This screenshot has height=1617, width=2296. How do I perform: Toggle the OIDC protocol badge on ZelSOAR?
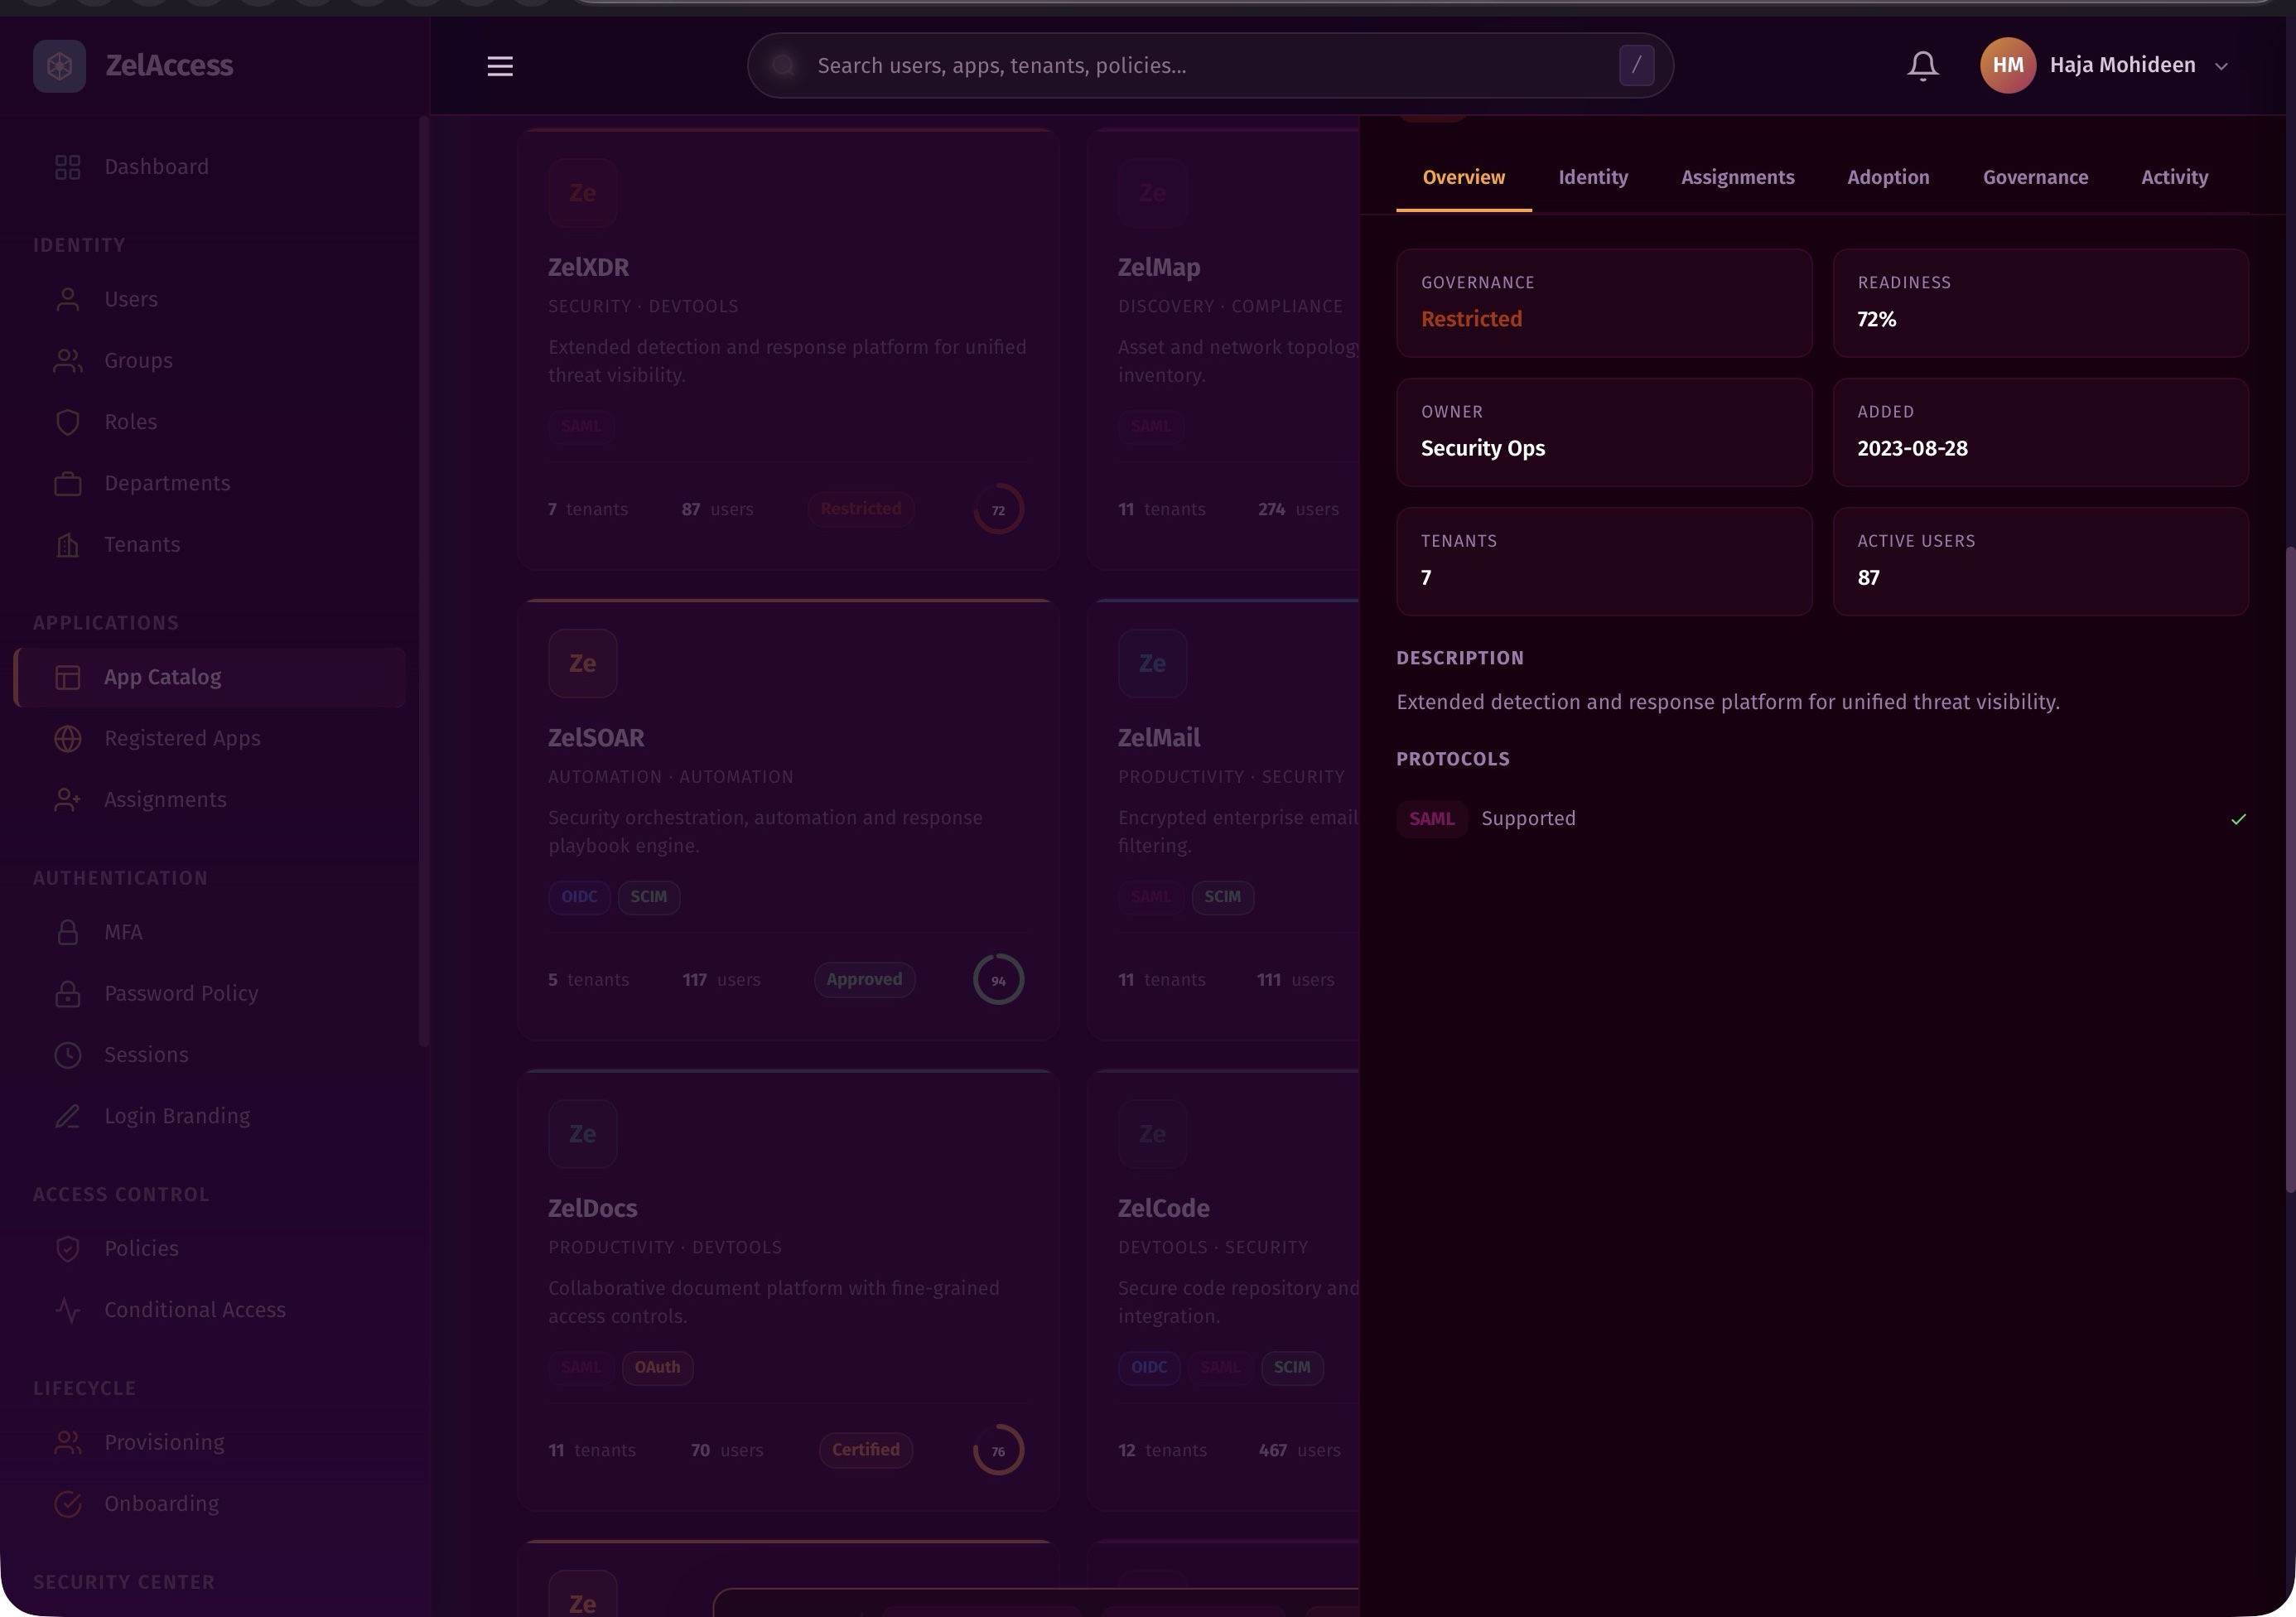click(x=579, y=897)
